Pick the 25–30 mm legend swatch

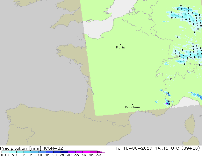click(x=64, y=152)
